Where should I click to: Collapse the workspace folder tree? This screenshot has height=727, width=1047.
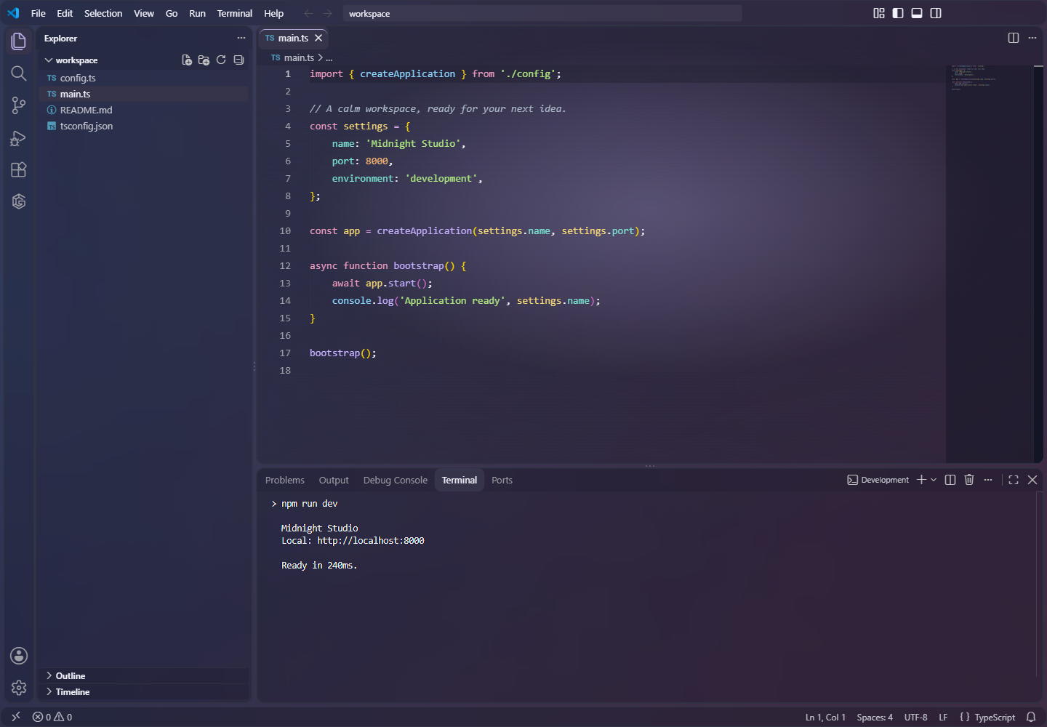click(x=49, y=60)
